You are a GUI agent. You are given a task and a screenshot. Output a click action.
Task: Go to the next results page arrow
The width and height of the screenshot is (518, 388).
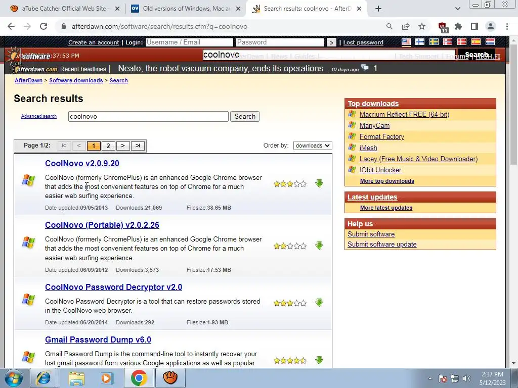(x=122, y=146)
